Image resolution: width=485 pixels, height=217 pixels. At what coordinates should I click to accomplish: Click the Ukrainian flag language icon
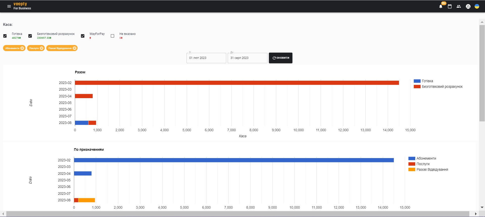click(477, 7)
